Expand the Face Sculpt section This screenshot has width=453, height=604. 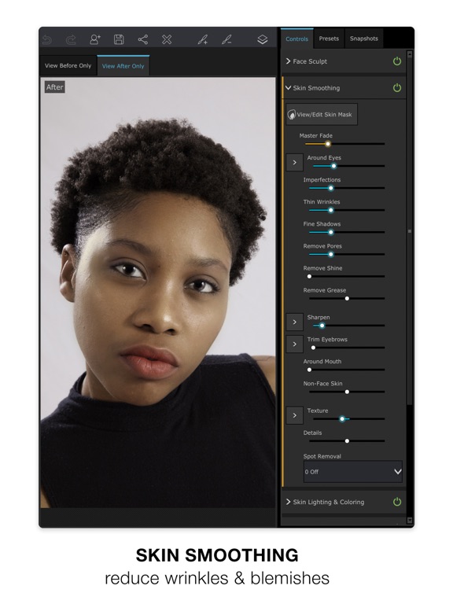pyautogui.click(x=288, y=61)
